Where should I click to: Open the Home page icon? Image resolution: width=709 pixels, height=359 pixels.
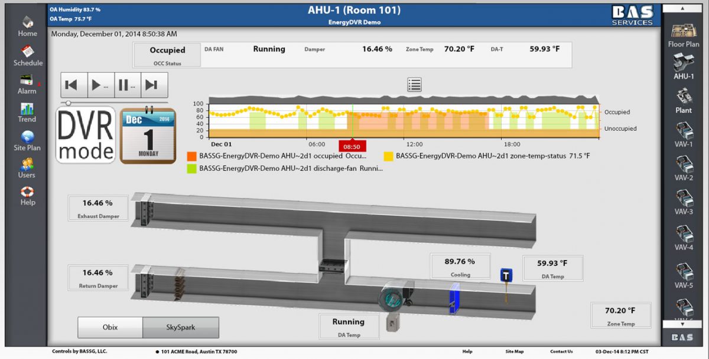[27, 22]
